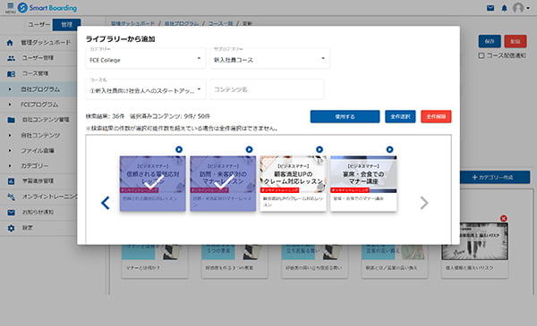Open the マナーとは何か? background card
Image resolution: width=537 pixels, height=326 pixels.
[x=155, y=261]
